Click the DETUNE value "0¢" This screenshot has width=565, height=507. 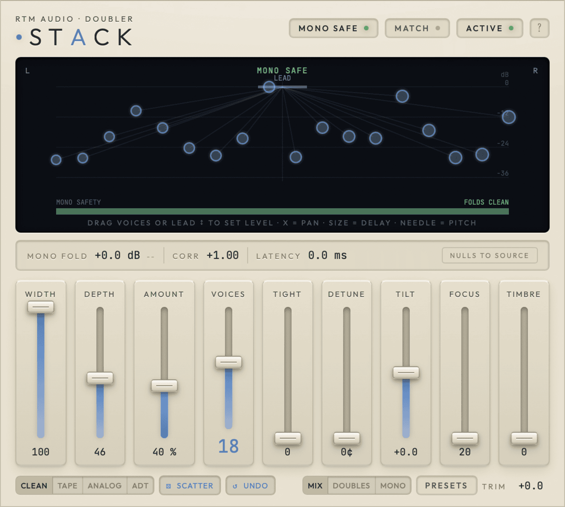347,452
